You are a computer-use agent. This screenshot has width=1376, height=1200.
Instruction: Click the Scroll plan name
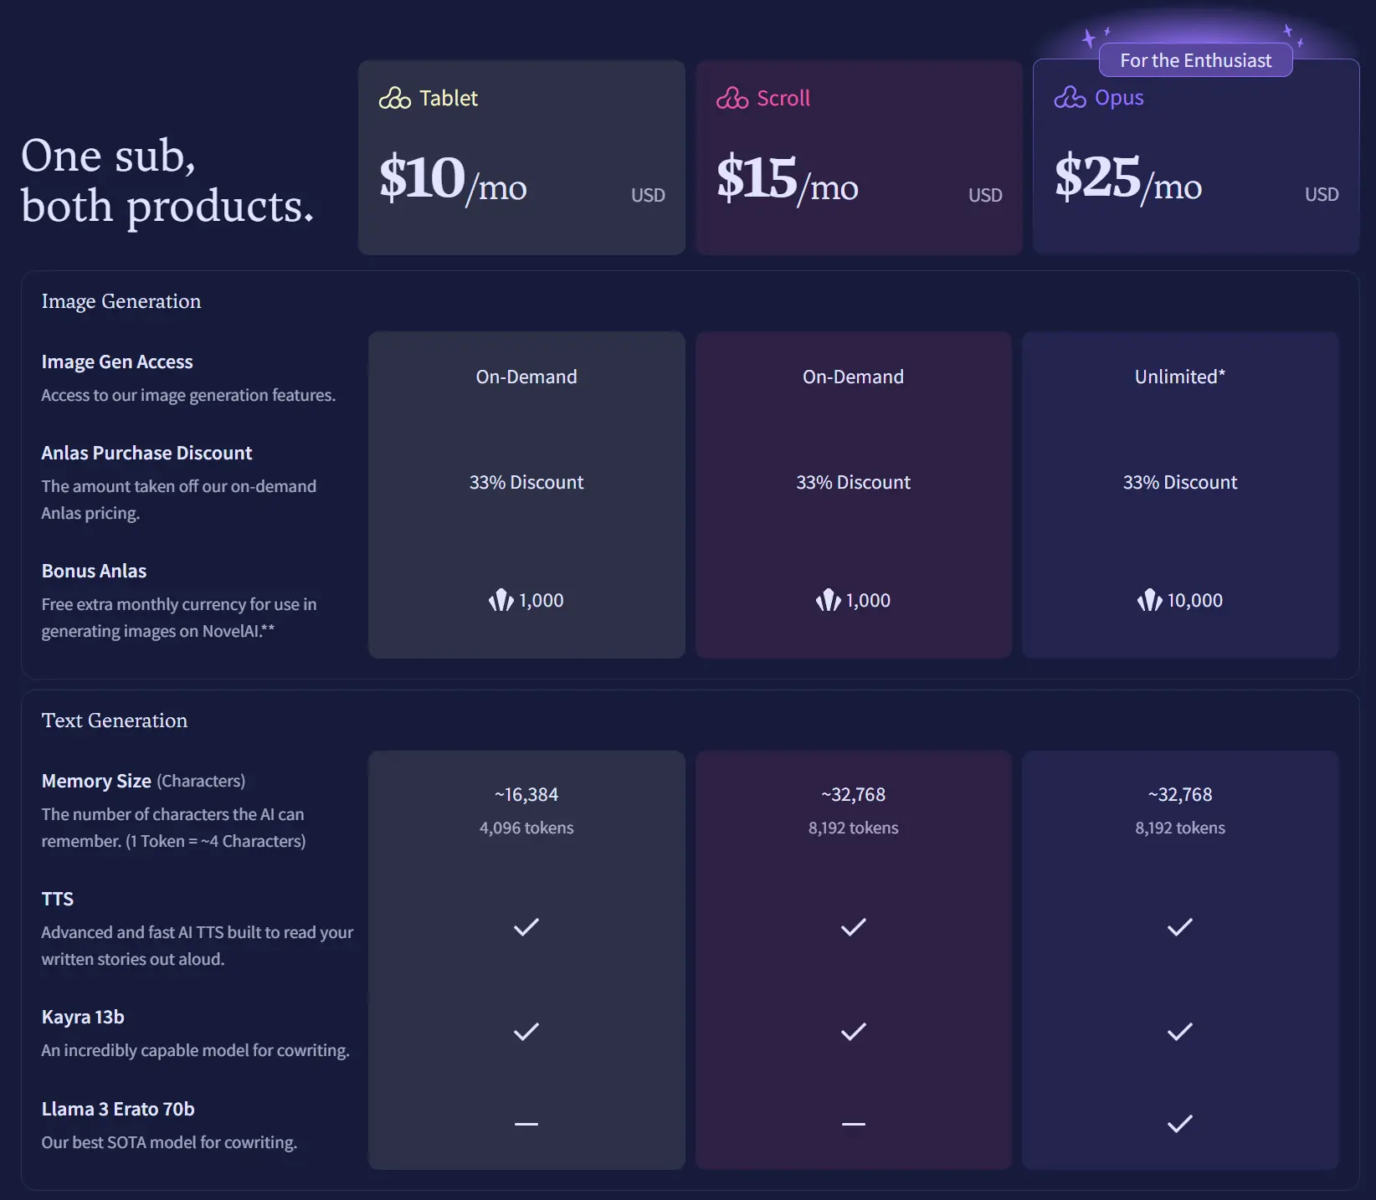point(783,99)
